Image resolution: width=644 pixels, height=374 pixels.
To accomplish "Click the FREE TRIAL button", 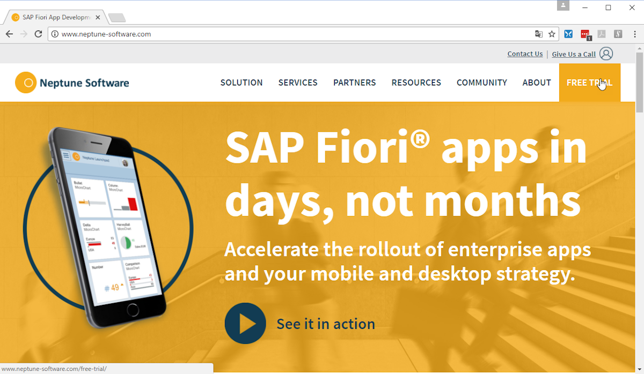I will coord(589,83).
